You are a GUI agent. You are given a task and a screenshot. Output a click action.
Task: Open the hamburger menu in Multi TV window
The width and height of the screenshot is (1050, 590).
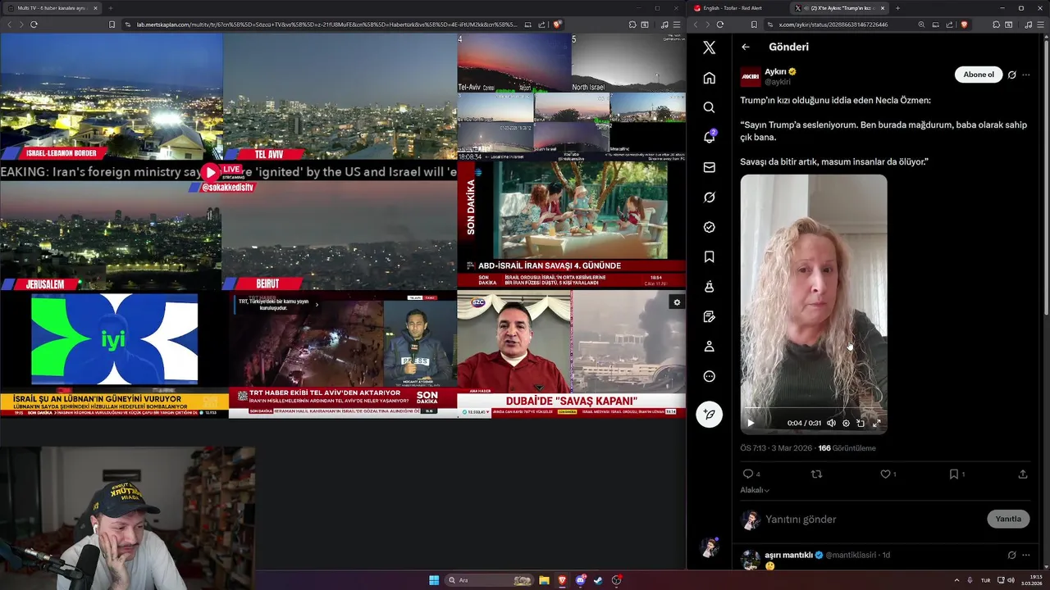coord(677,25)
